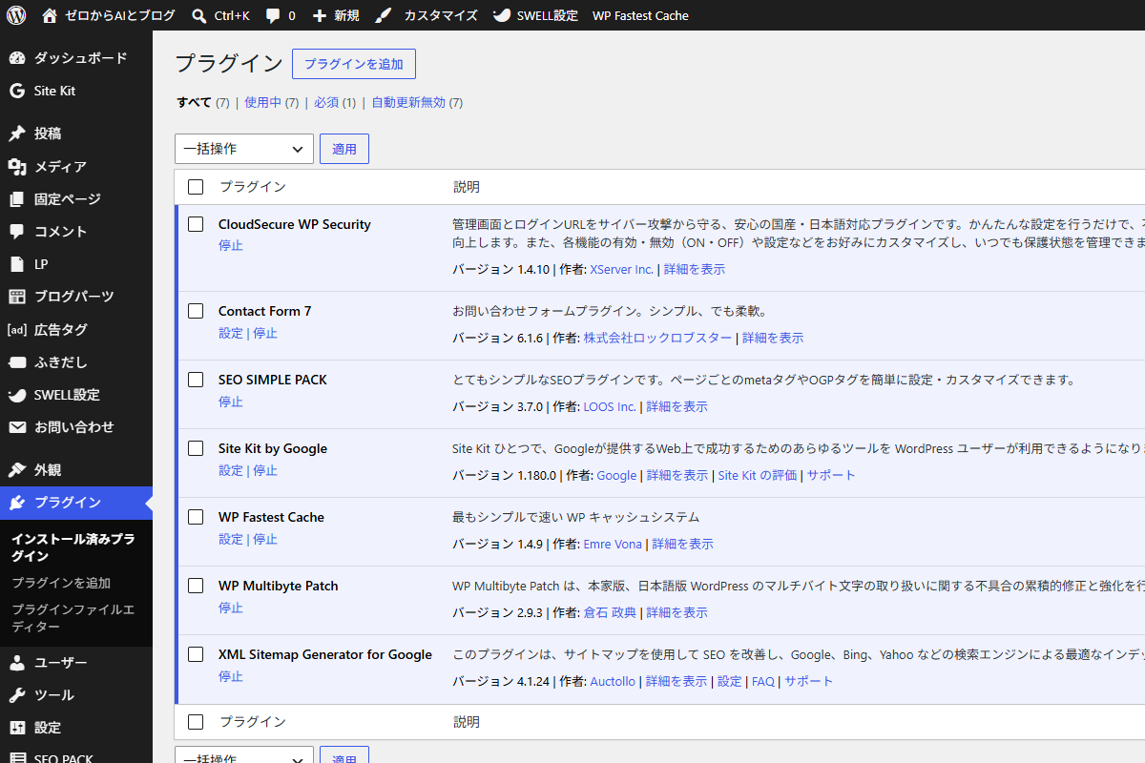
Task: Check the CloudSecure WP Security checkbox
Action: click(196, 224)
